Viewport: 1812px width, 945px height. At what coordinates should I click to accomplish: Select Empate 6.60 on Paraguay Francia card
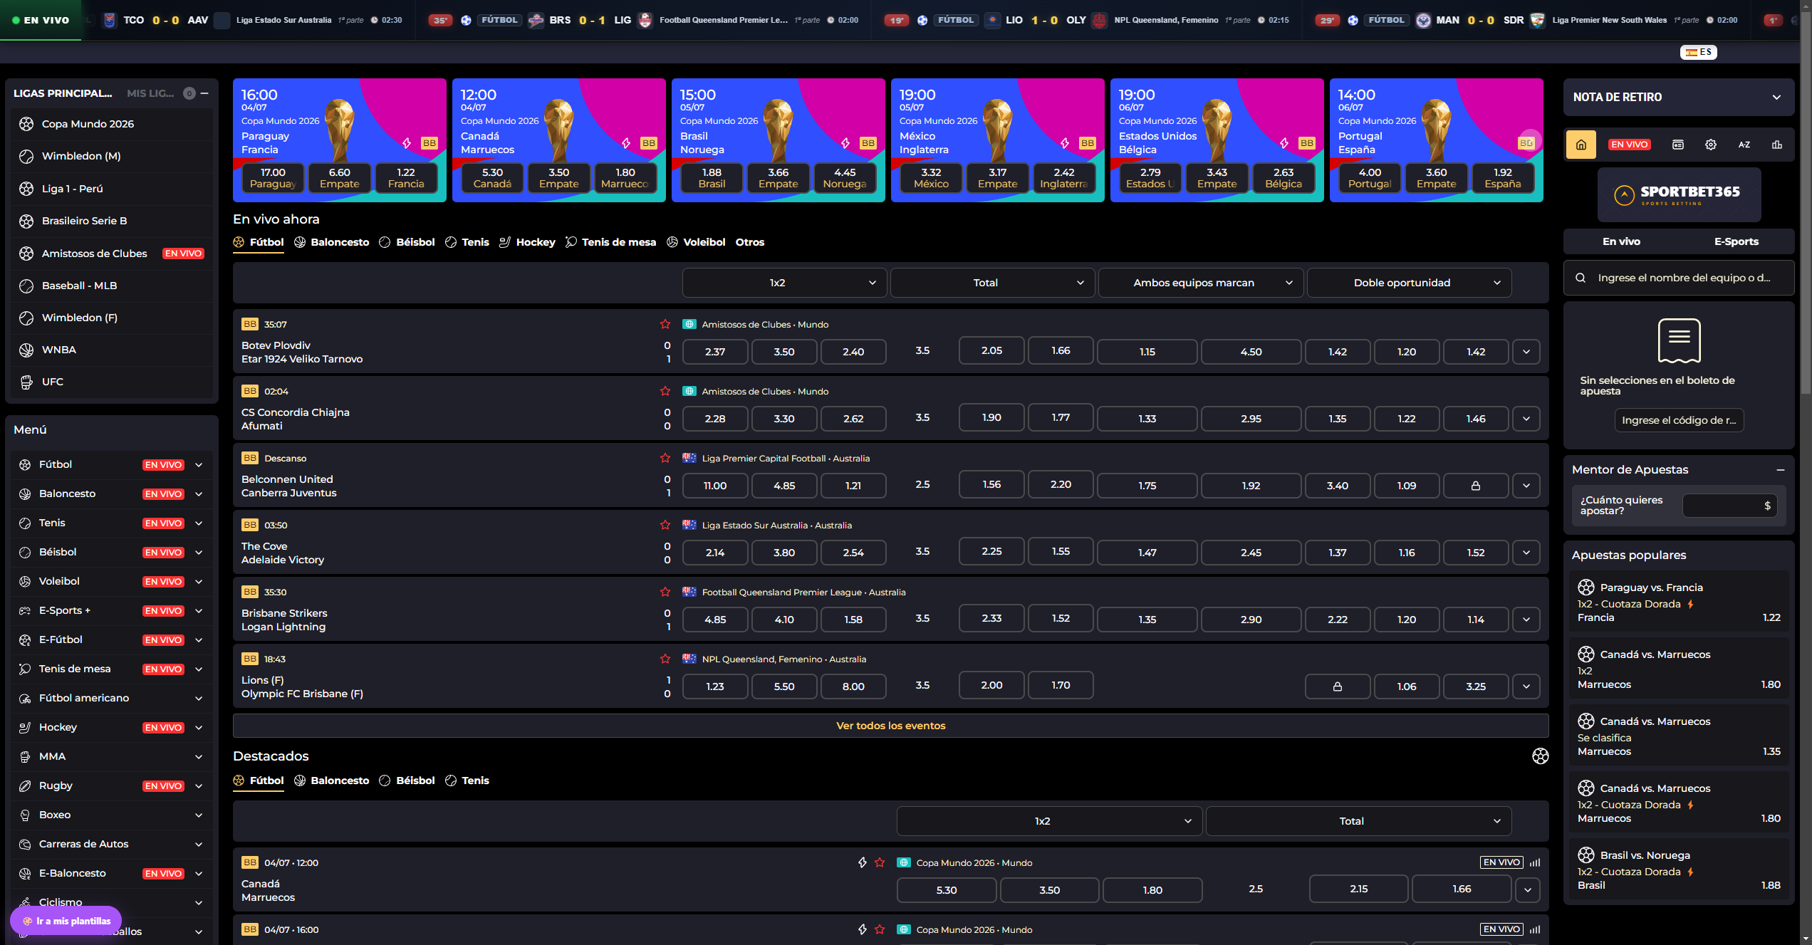(x=340, y=177)
